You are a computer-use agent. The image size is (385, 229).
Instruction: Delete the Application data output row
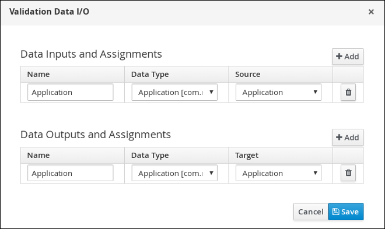point(348,173)
